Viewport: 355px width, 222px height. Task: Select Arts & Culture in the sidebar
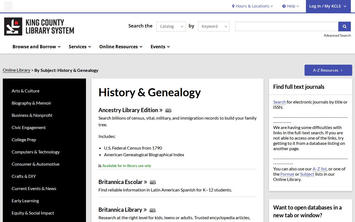tap(26, 91)
